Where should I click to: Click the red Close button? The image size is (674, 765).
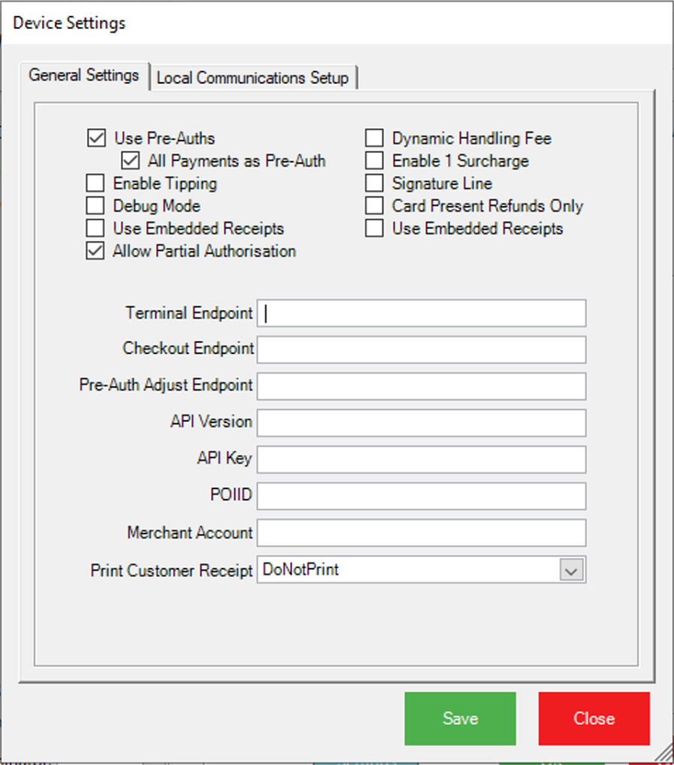[x=594, y=718]
